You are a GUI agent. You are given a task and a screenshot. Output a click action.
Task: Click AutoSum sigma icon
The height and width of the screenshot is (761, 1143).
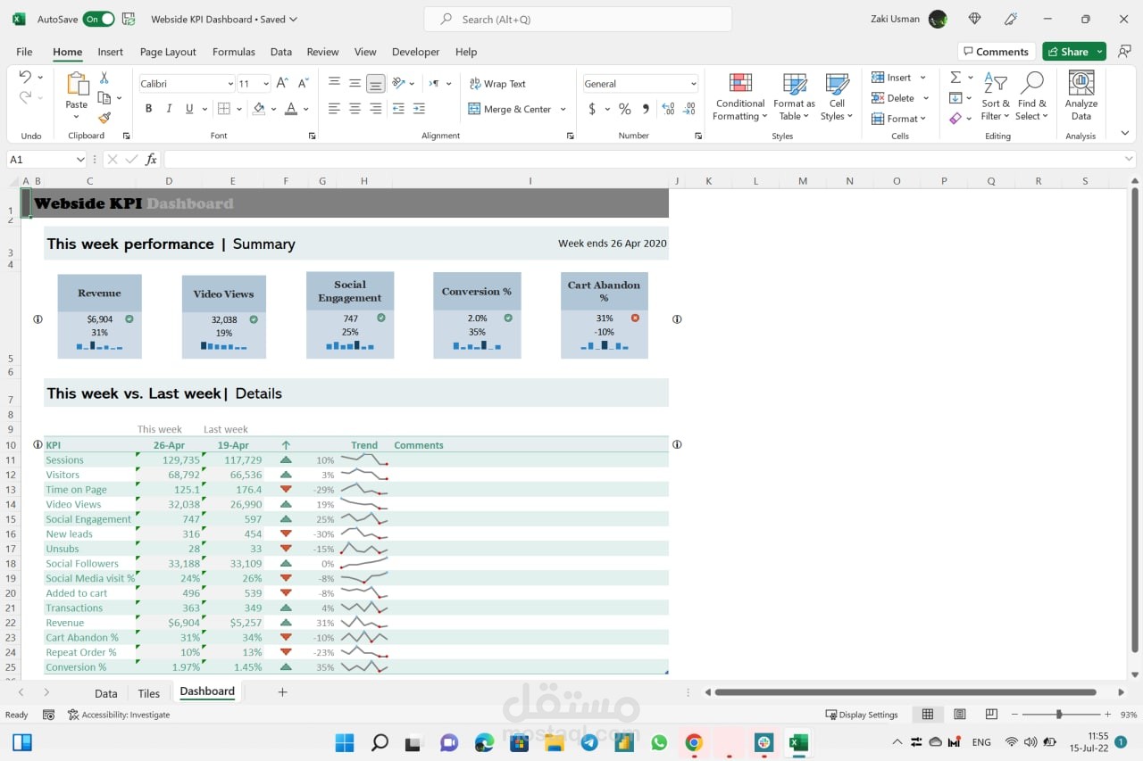pyautogui.click(x=955, y=78)
